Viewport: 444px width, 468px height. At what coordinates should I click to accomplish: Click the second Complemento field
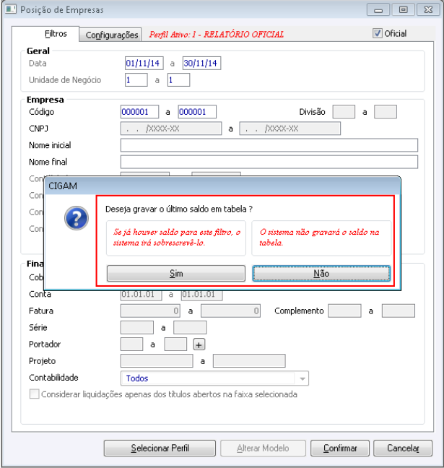399,311
